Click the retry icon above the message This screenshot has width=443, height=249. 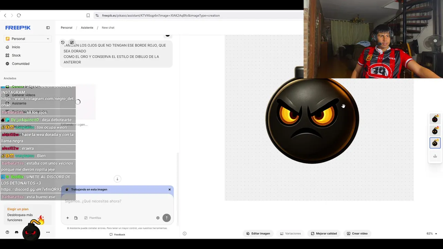pyautogui.click(x=63, y=43)
